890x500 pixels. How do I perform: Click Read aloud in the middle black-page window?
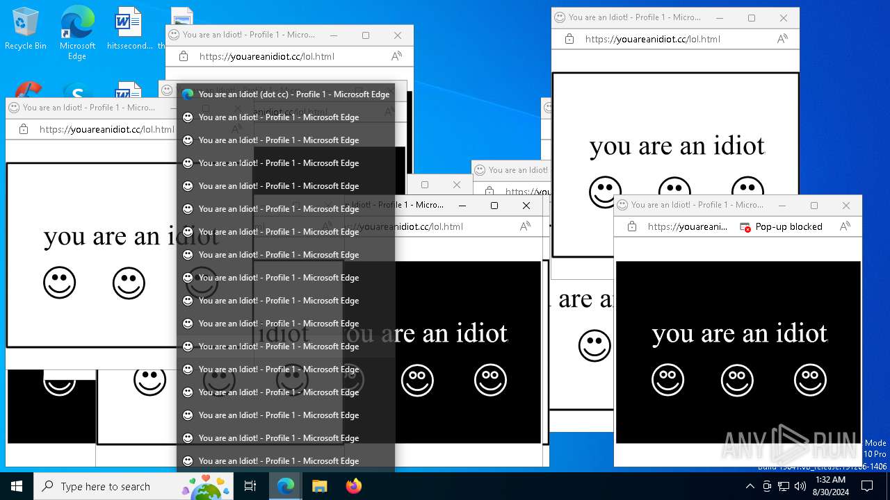[525, 226]
